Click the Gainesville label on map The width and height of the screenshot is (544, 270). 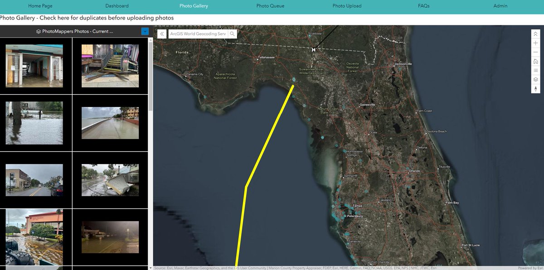click(x=368, y=105)
